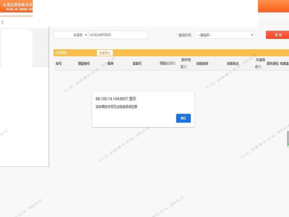This screenshot has width=289, height=217.
Task: Click the alert message text 该车辆在本司无出险或承保记录
Action: point(117,107)
